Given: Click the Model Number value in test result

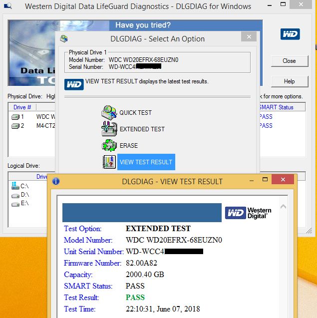Looking at the screenshot, I should point(174,240).
